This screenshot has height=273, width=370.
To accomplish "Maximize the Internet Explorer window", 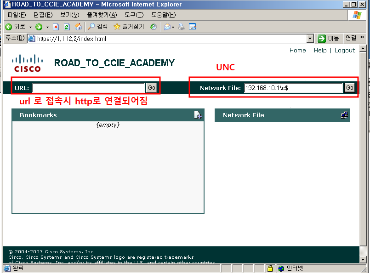I will (x=354, y=4).
